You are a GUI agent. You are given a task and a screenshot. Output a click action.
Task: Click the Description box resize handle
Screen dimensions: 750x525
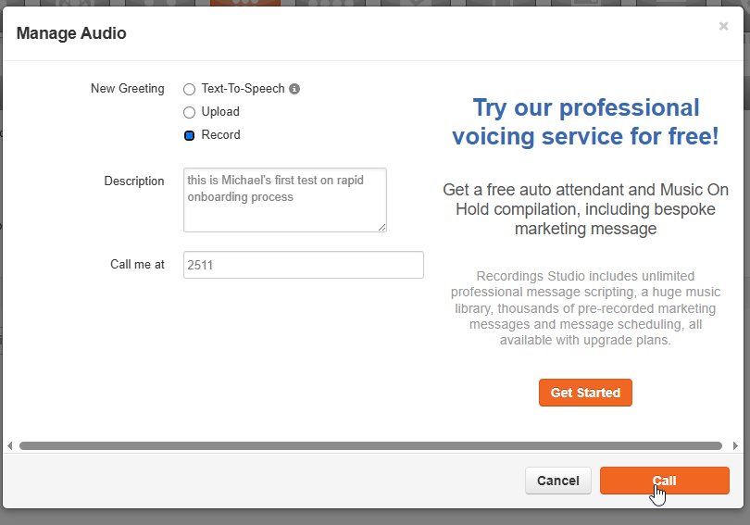(x=381, y=227)
